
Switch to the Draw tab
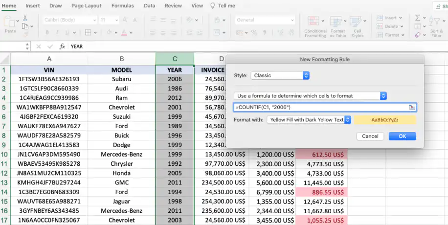point(55,6)
